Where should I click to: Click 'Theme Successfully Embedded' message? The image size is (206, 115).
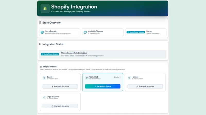74,53
